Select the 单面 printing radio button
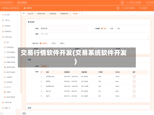Screen dimensions: 154x115 (x=109, y=29)
